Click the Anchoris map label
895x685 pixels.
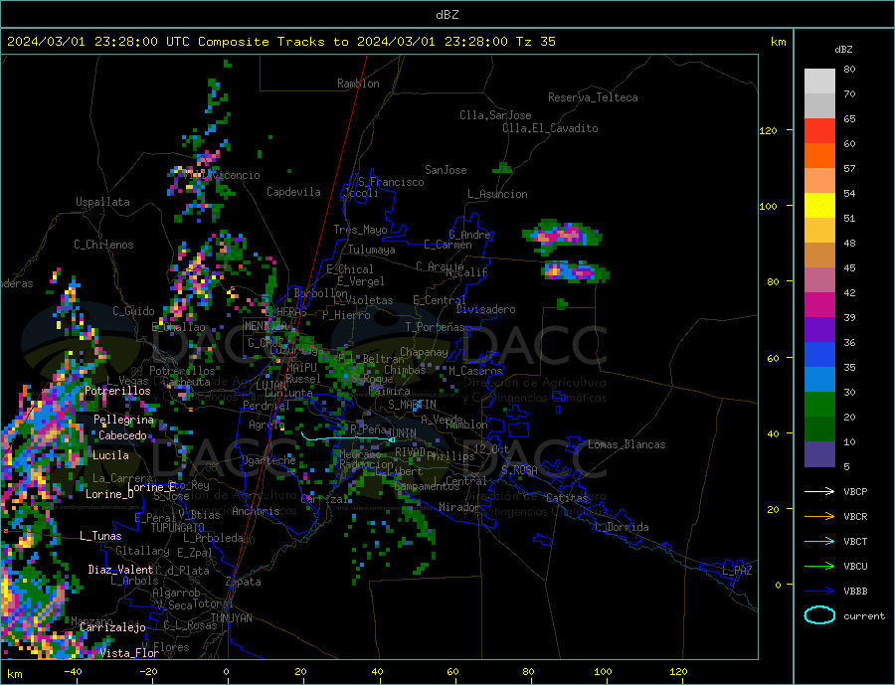[256, 511]
